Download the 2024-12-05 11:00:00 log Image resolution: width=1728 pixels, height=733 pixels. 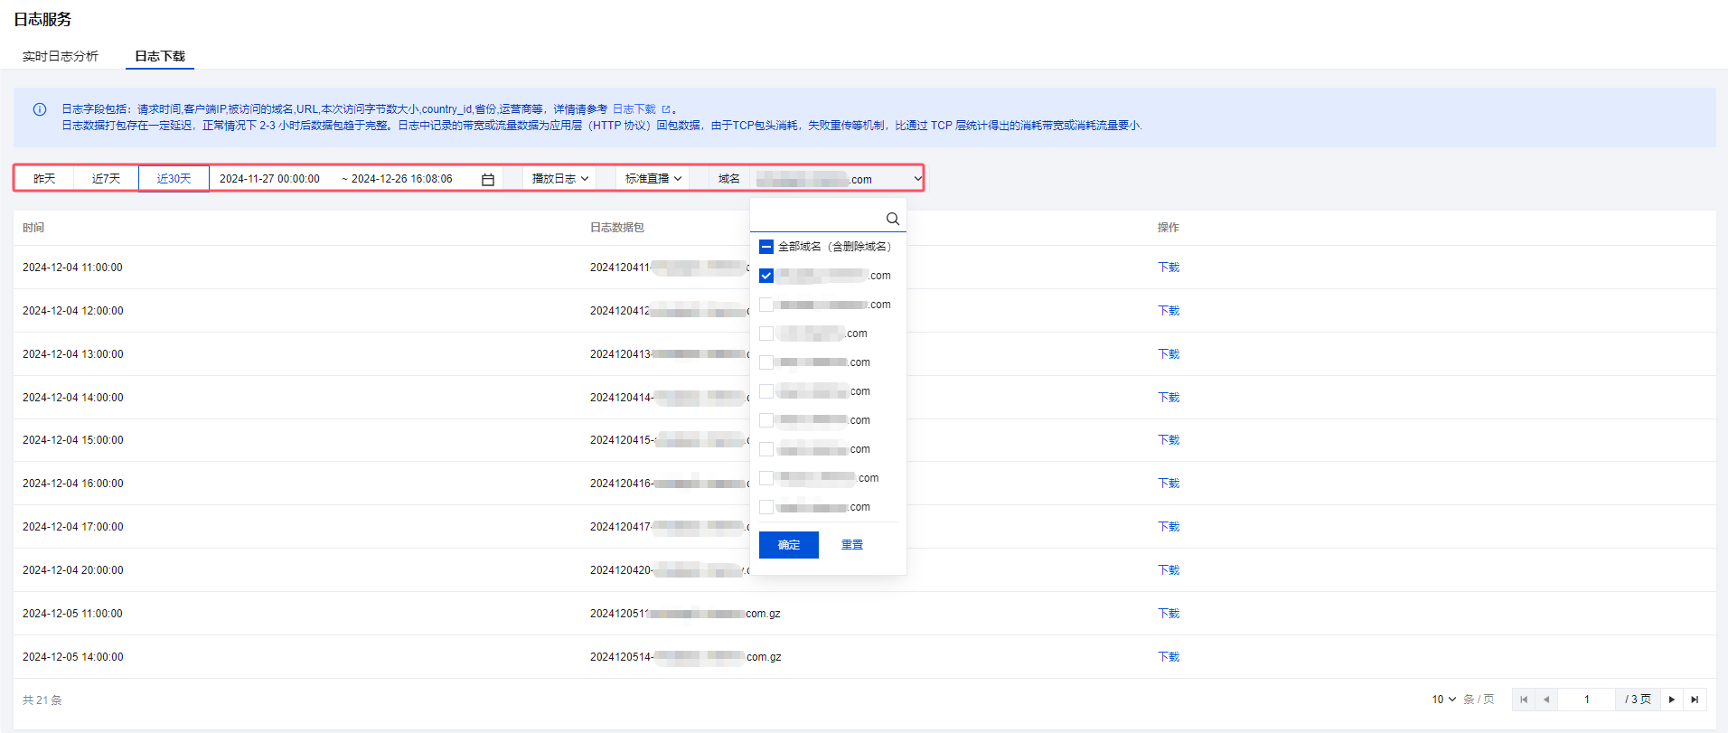tap(1169, 614)
